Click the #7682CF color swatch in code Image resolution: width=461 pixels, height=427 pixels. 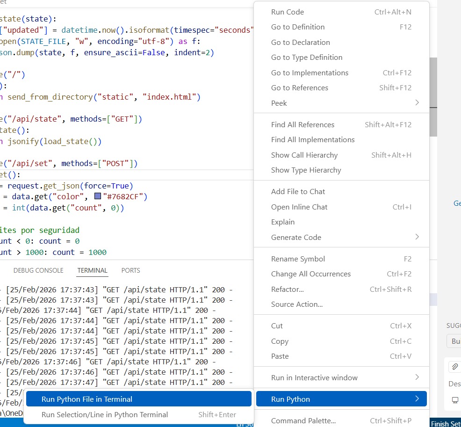pos(97,197)
